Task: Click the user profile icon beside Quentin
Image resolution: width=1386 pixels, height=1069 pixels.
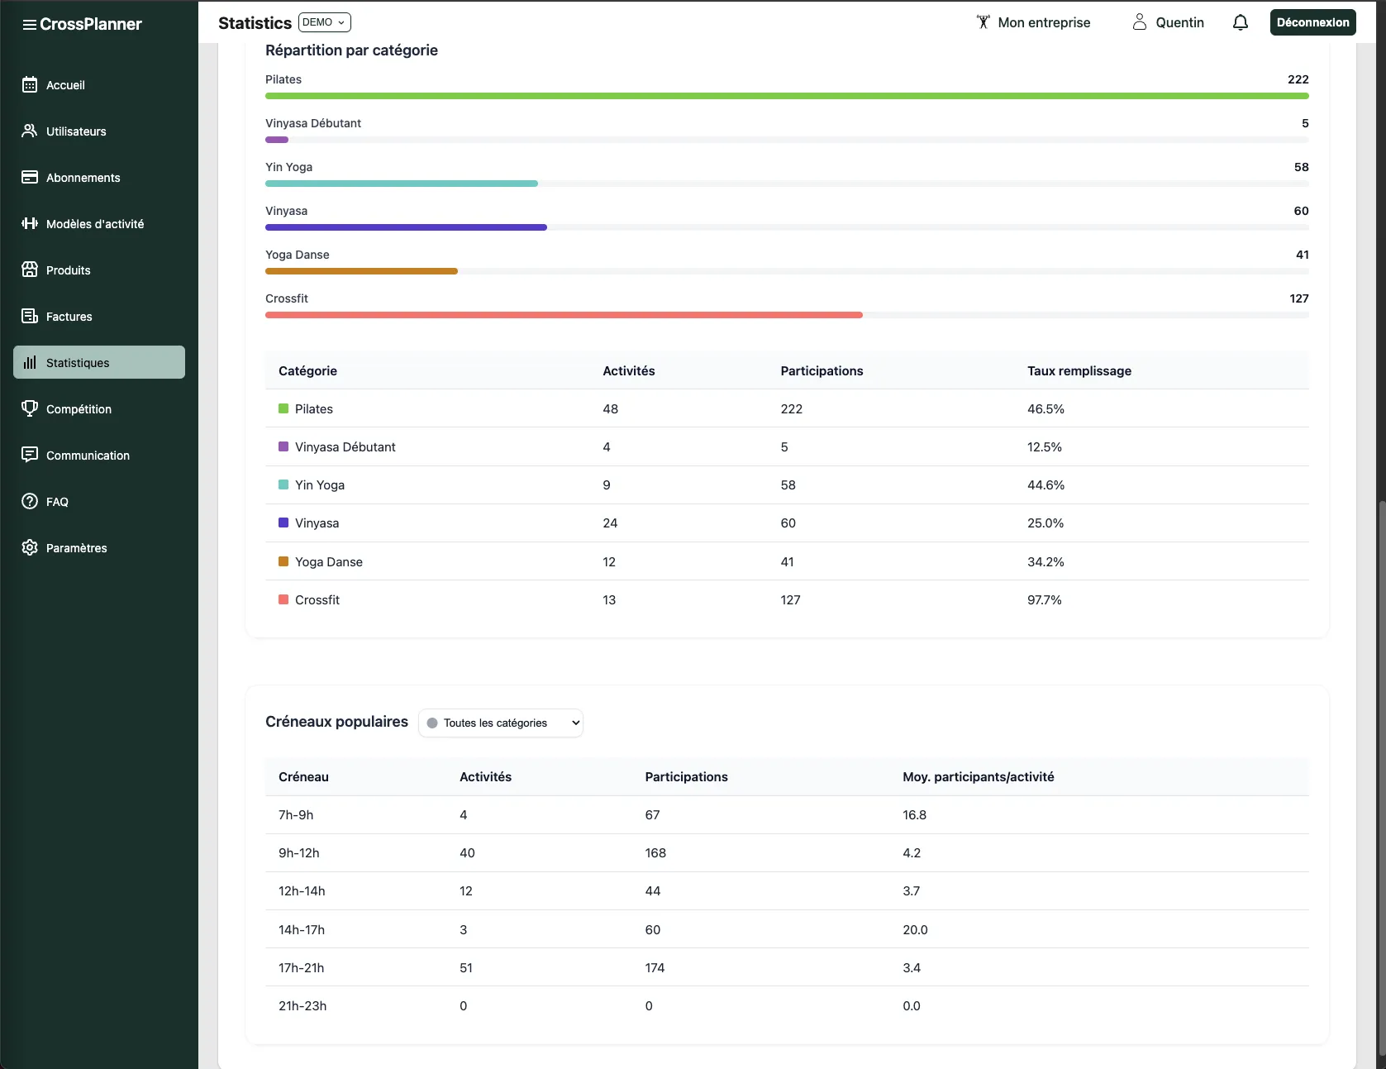Action: pos(1139,22)
